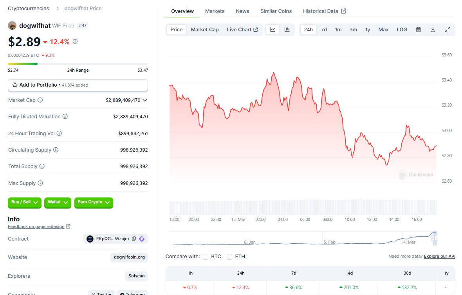This screenshot has height=295, width=462.
Task: Set chart range to 7d
Action: point(324,29)
